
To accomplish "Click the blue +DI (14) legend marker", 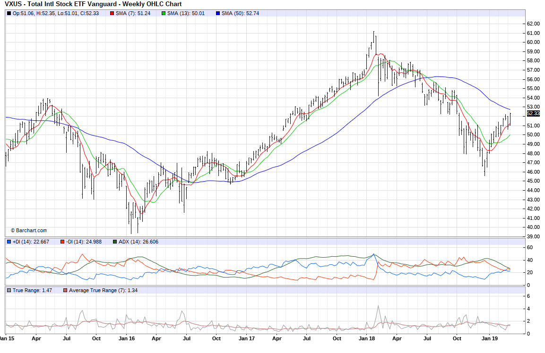I will (x=9, y=242).
